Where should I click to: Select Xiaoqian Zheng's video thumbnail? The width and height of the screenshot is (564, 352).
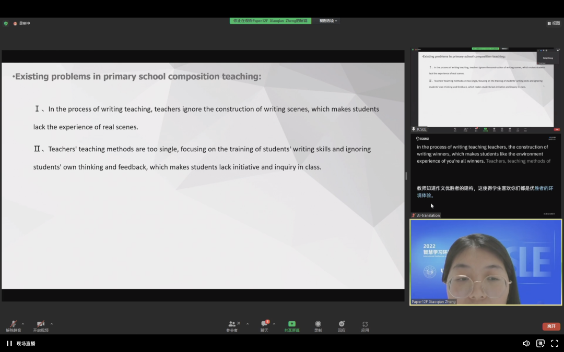(486, 262)
